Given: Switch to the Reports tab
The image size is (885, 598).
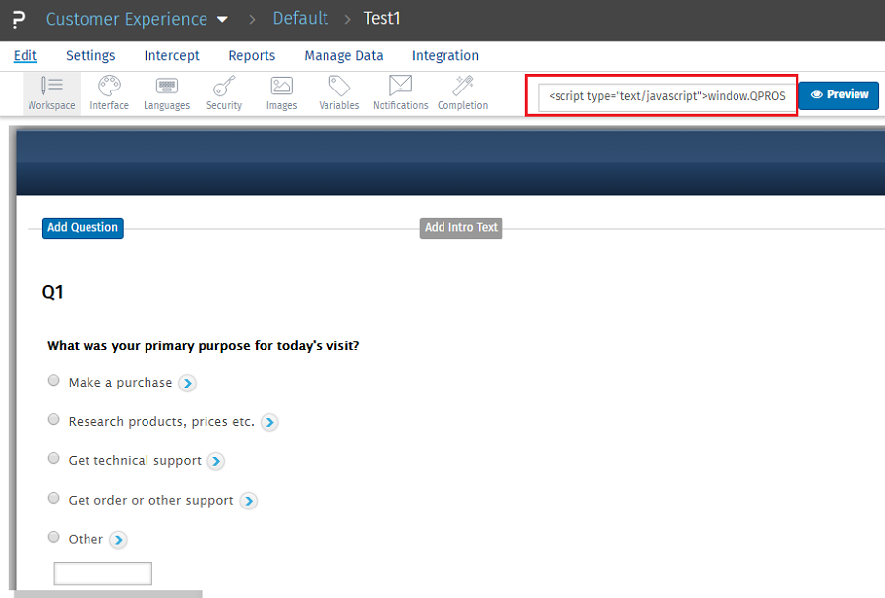Looking at the screenshot, I should pyautogui.click(x=252, y=56).
